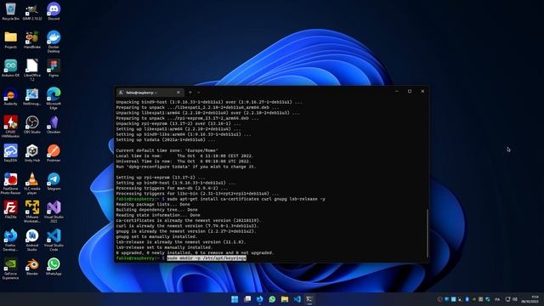This screenshot has height=306, width=544.
Task: Select the EasyEDA desktop icon
Action: [x=10, y=153]
